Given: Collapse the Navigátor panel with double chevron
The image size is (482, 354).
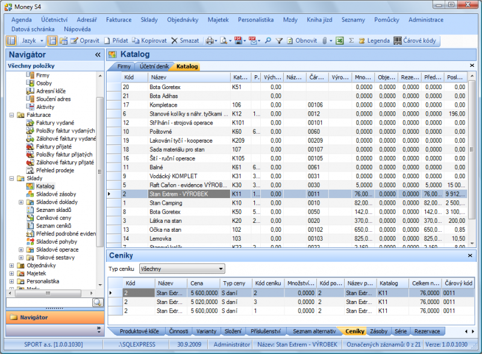Looking at the screenshot, I should click(x=98, y=55).
